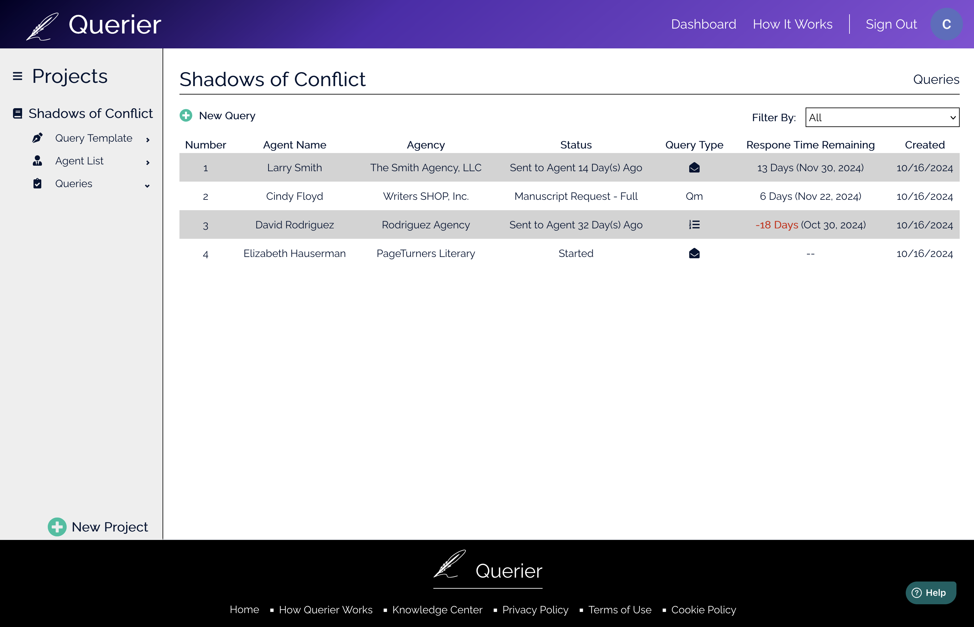Open How It Works in top navigation
The height and width of the screenshot is (627, 974).
point(792,24)
